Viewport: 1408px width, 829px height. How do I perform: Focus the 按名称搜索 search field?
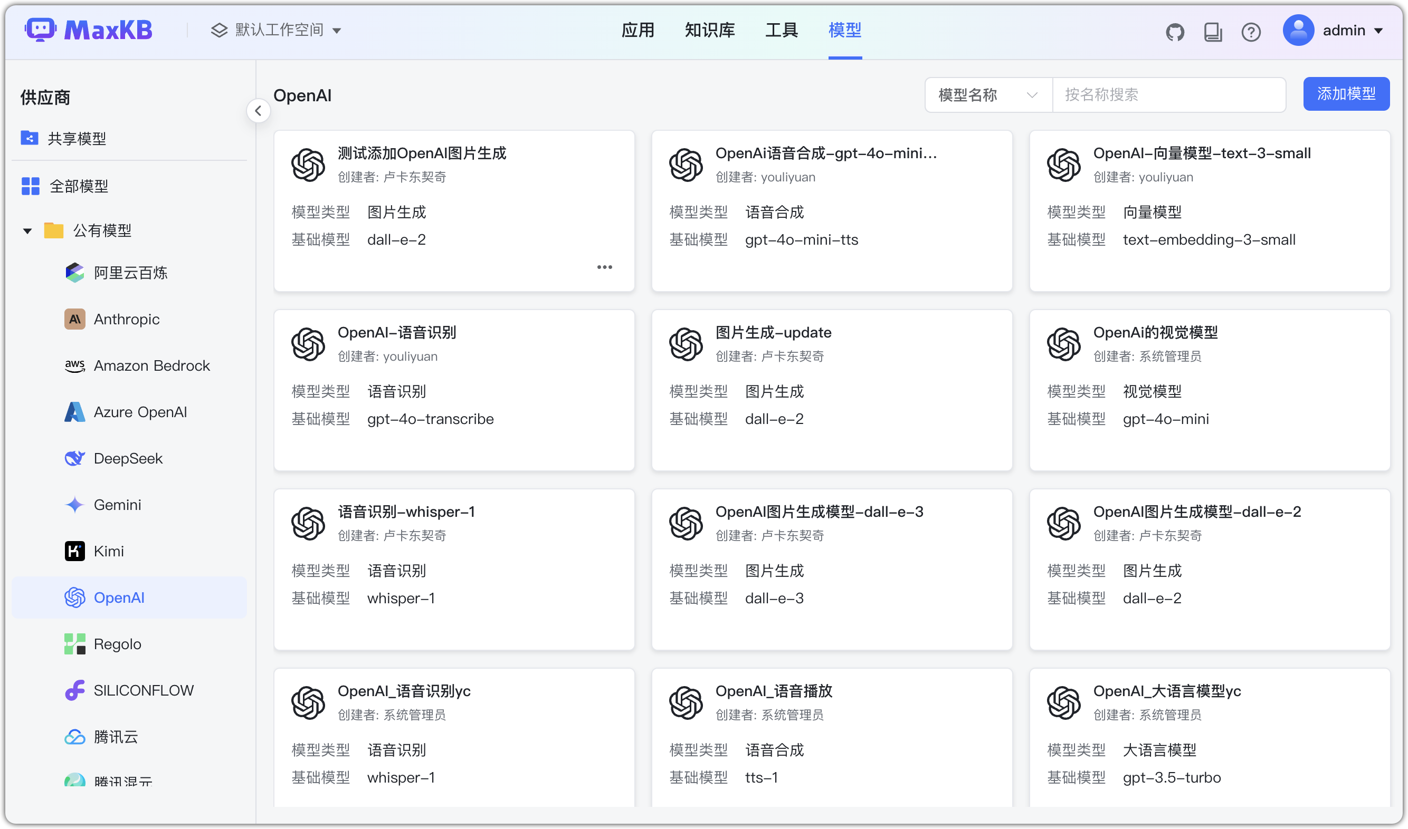click(1169, 95)
